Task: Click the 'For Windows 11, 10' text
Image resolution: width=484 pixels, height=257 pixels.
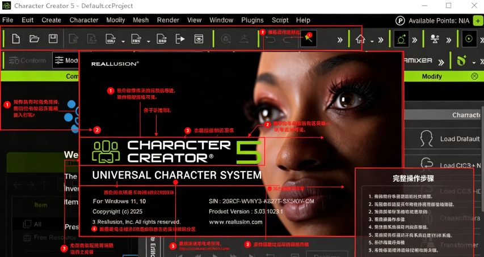Action: pyautogui.click(x=119, y=202)
